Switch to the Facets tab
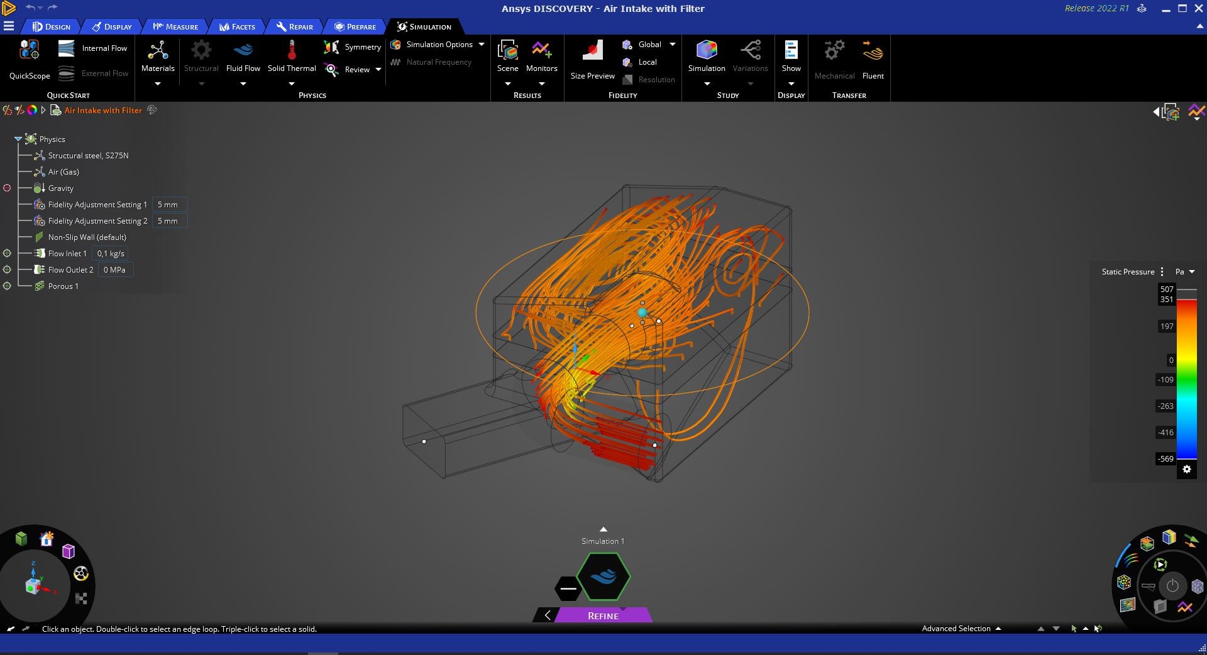Screen dimensions: 1207x655 (x=237, y=26)
